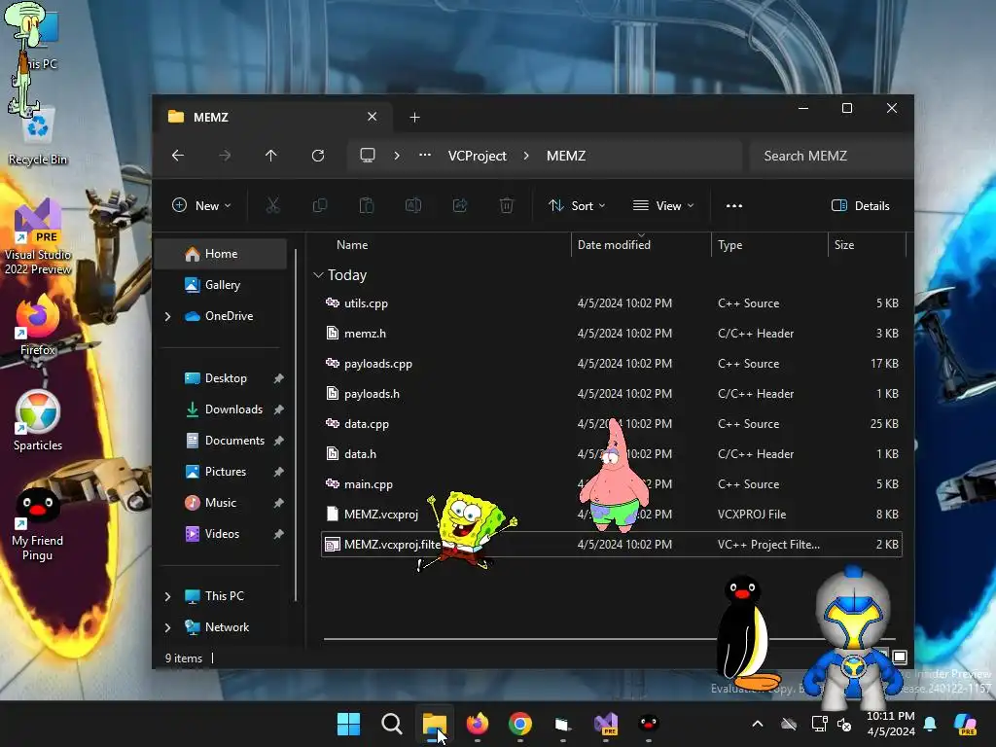Go back with the left arrow
The height and width of the screenshot is (747, 996).
point(178,156)
